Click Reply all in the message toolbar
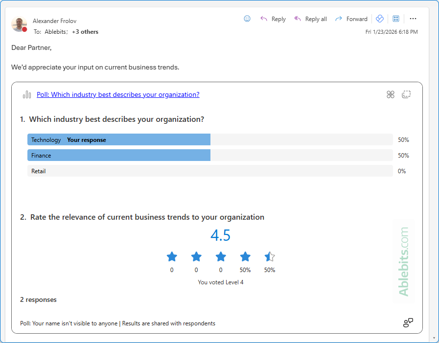 [x=310, y=19]
